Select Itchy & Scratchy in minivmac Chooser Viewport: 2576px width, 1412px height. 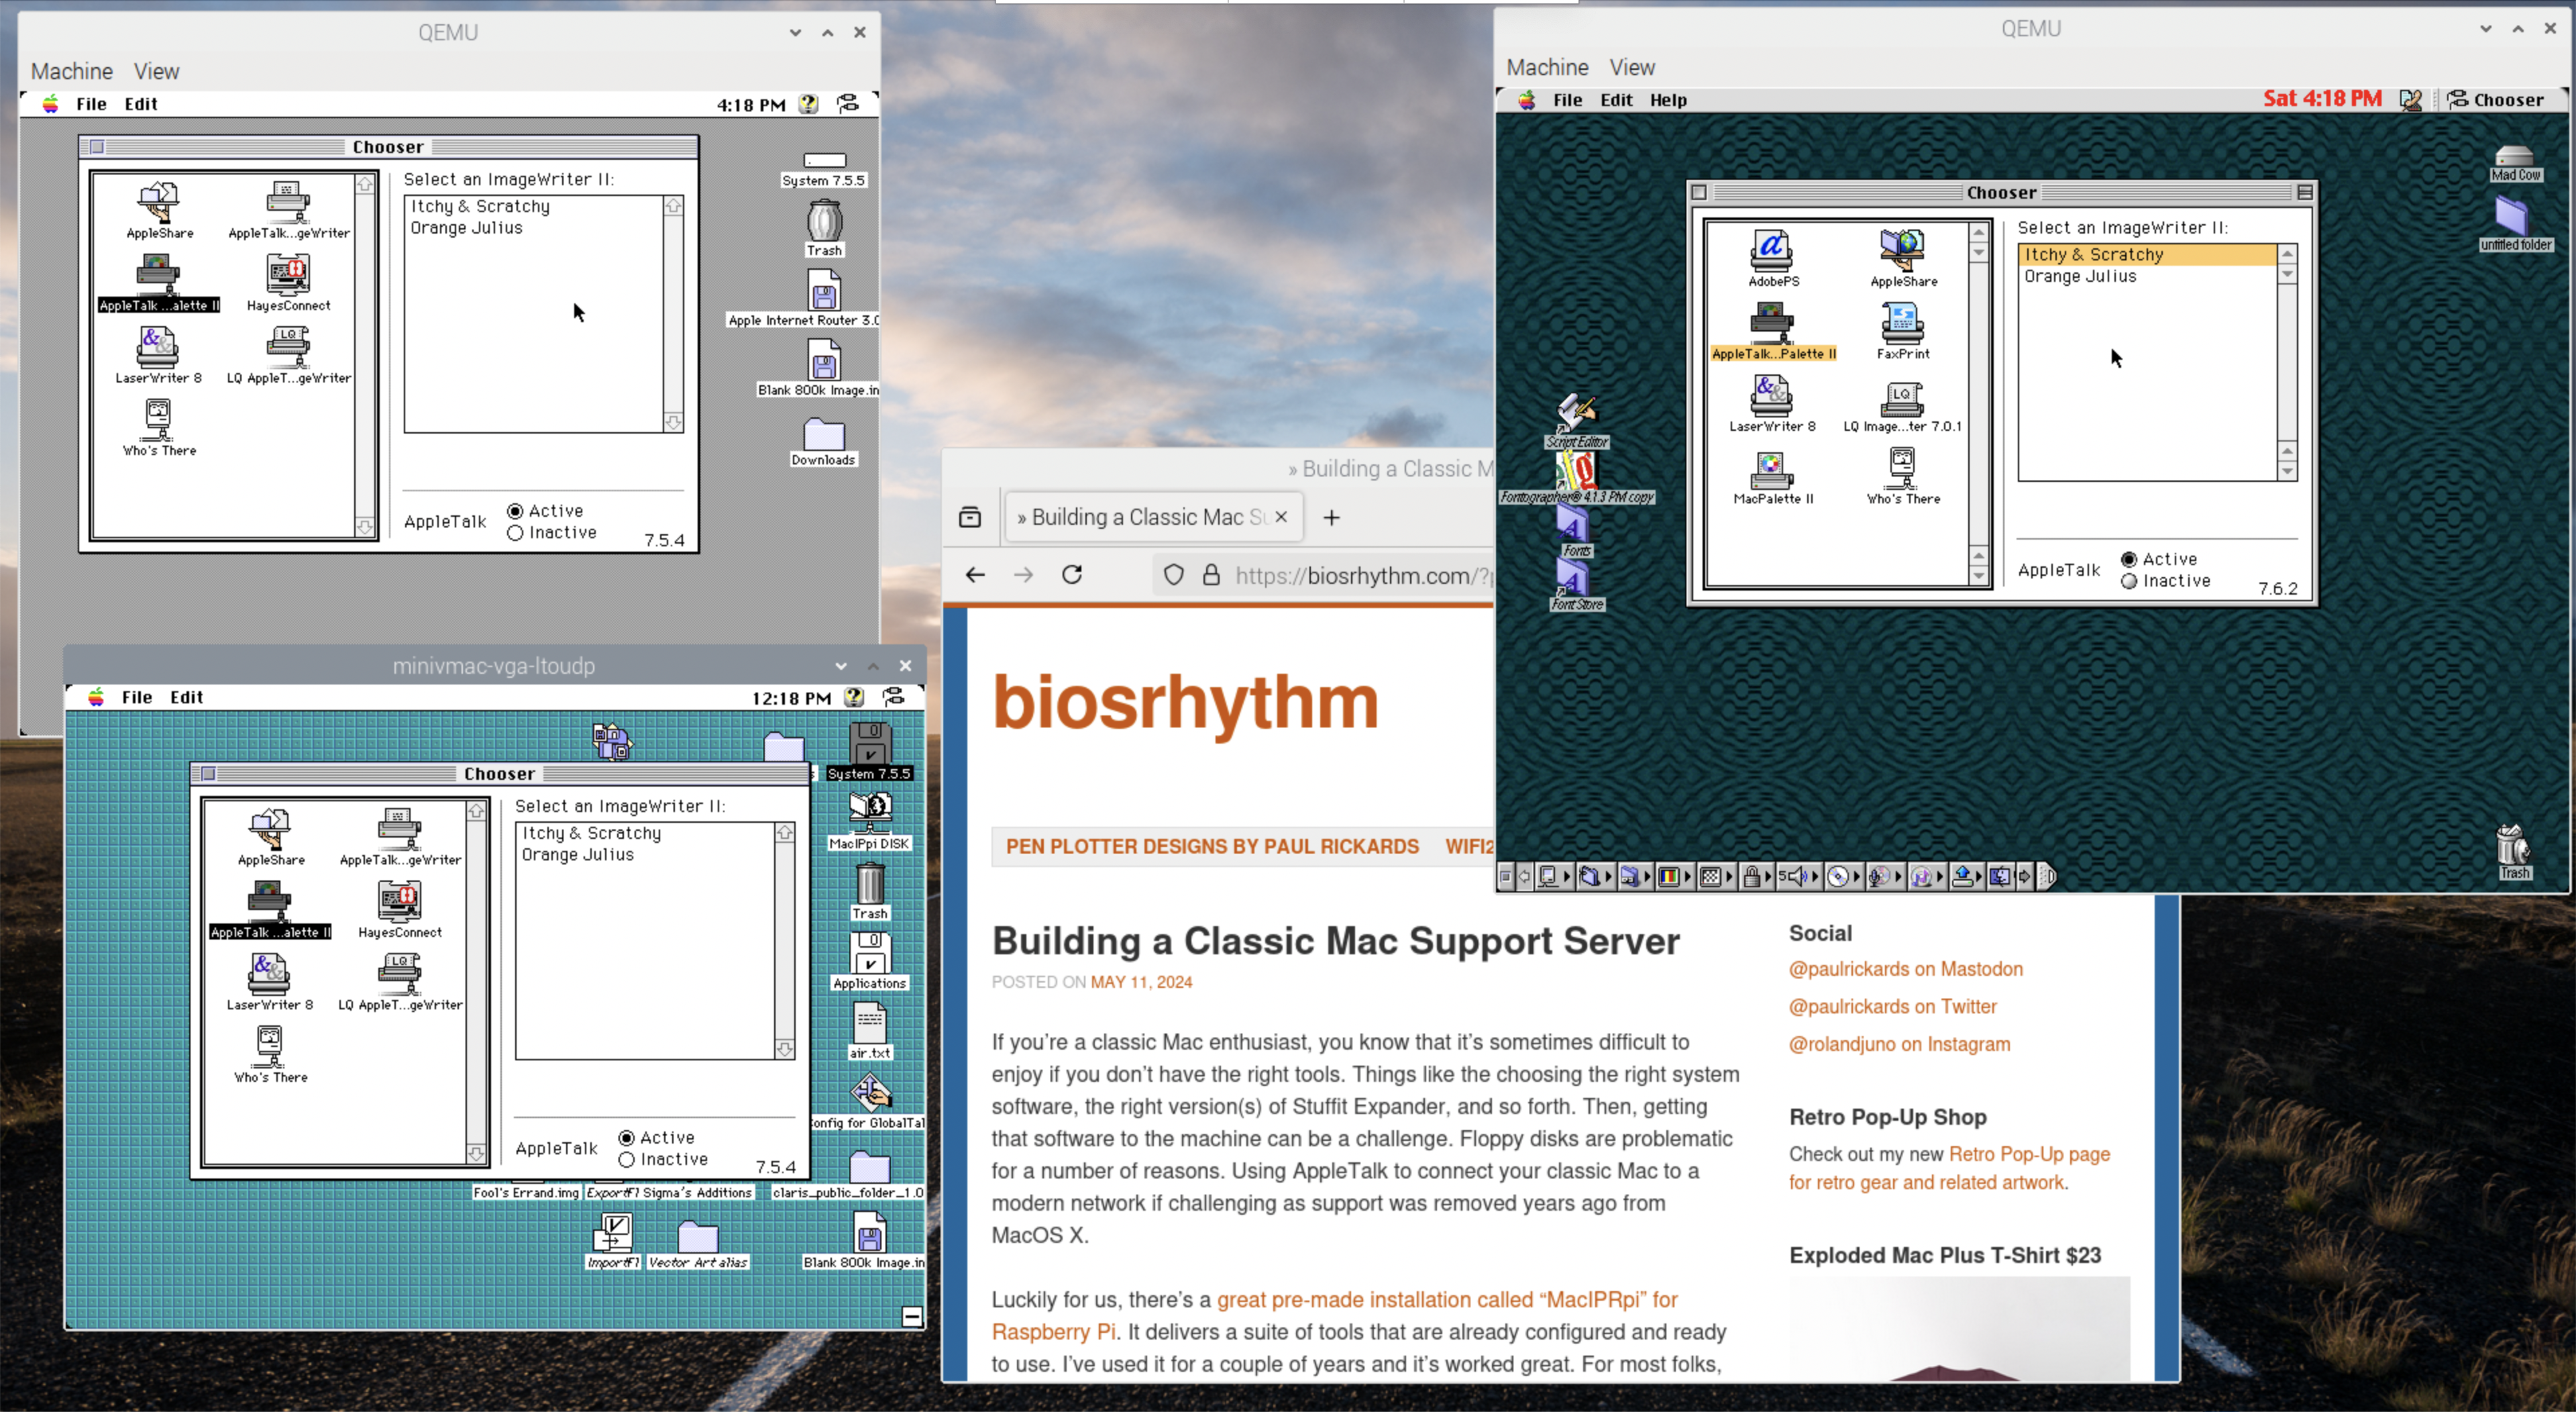[x=644, y=833]
